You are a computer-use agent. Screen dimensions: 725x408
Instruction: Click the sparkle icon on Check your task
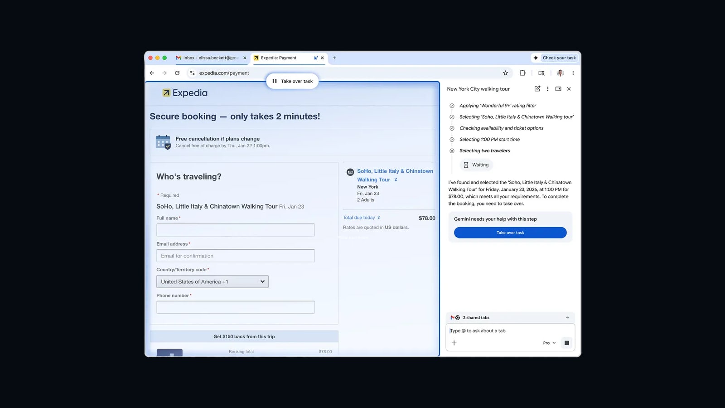click(536, 58)
